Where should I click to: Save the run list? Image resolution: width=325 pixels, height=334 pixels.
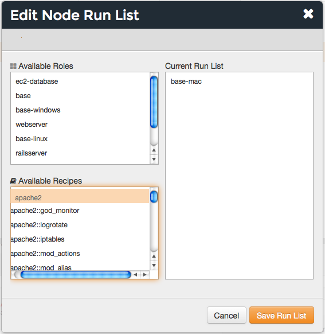(x=281, y=315)
